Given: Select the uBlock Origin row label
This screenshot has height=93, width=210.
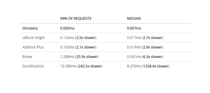Looking at the screenshot, I should [x=34, y=38].
